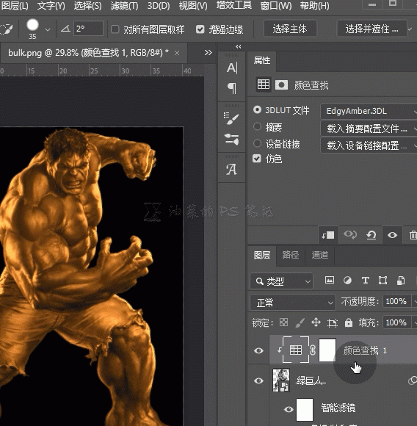The image size is (417, 426).
Task: Click brush angle 2° input field
Action: coord(88,29)
